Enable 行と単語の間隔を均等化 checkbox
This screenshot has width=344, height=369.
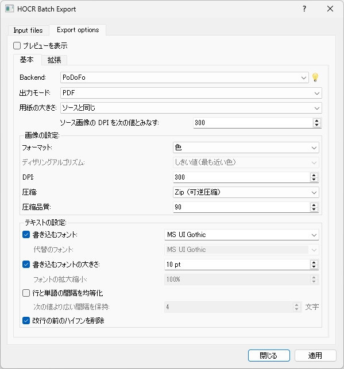[26, 293]
